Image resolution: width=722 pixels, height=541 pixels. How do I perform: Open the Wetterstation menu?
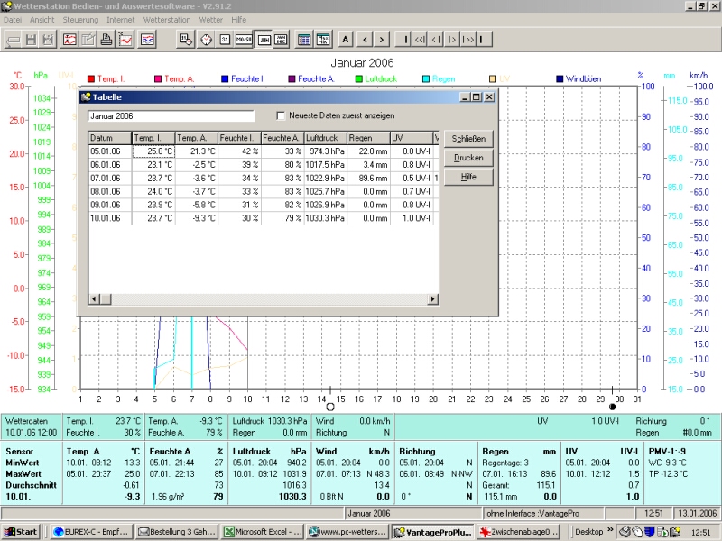[x=167, y=19]
